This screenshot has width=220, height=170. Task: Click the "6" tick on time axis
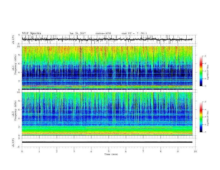126,151
